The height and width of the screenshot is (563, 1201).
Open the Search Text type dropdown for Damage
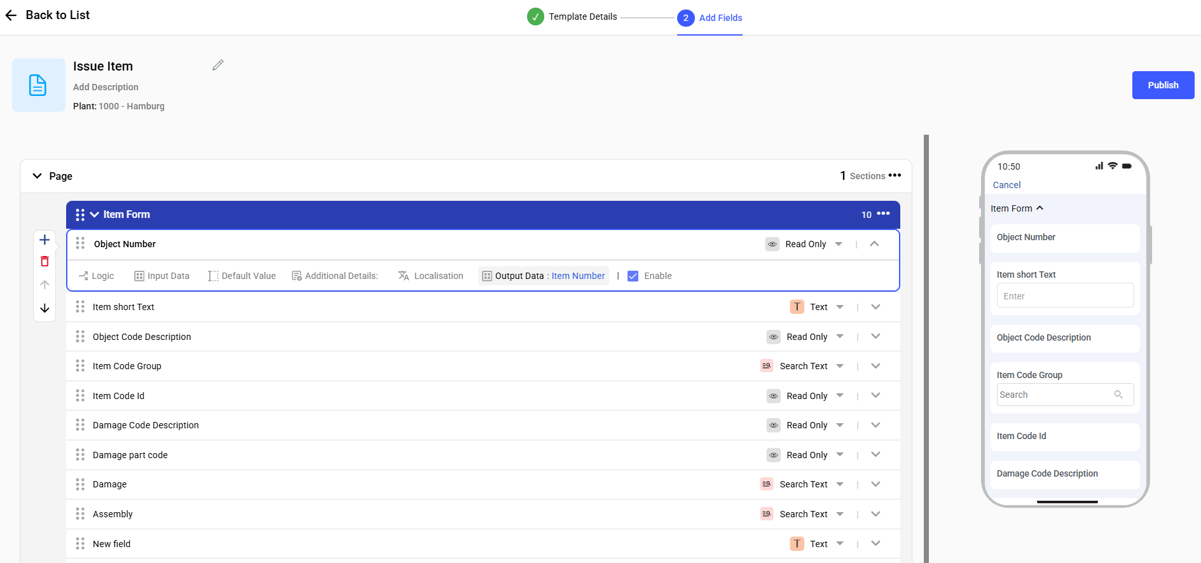pyautogui.click(x=840, y=484)
